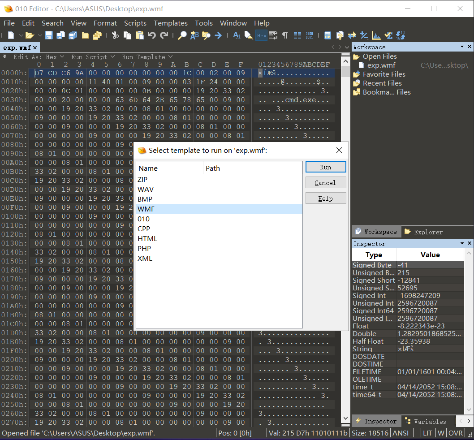The height and width of the screenshot is (440, 474).
Task: Open the Run Template dropdown
Action: pyautogui.click(x=147, y=57)
